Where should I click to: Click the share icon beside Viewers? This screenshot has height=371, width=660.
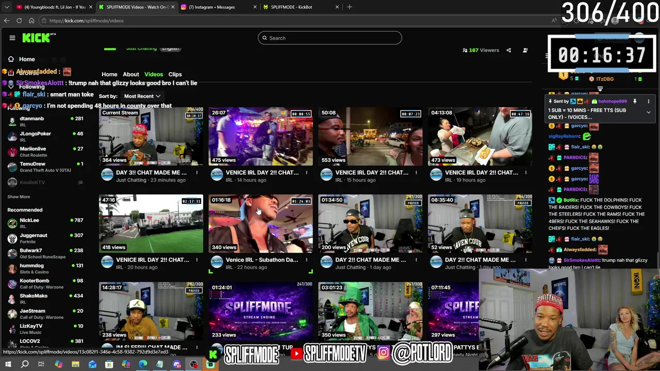pos(508,50)
